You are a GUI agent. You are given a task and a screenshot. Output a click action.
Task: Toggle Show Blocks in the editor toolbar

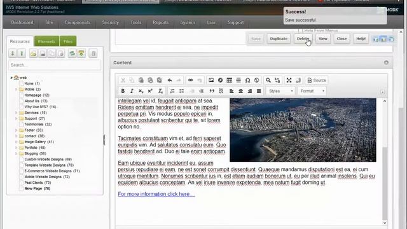pyautogui.click(x=298, y=80)
